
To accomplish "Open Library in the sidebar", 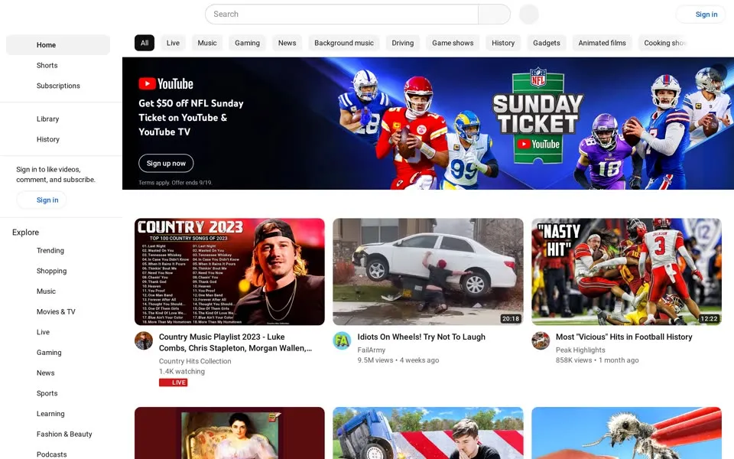I will click(58, 119).
